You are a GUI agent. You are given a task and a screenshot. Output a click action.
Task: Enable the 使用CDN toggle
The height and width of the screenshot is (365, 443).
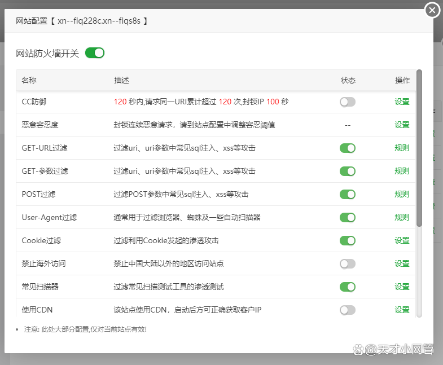[348, 310]
